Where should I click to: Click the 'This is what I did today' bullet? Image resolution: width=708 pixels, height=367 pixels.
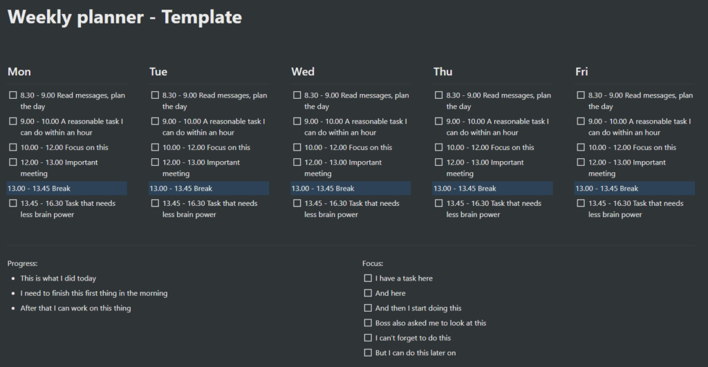coord(58,279)
